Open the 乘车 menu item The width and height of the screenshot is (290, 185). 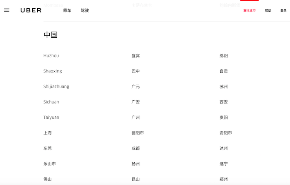click(x=67, y=10)
